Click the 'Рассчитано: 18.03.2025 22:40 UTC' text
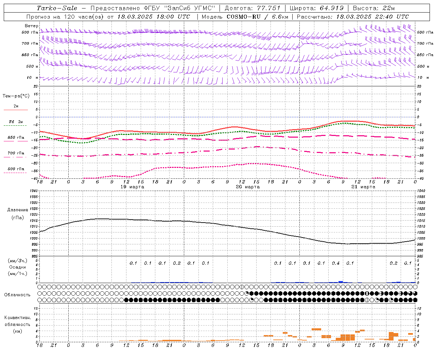This screenshot has width=435, height=348. point(353,17)
